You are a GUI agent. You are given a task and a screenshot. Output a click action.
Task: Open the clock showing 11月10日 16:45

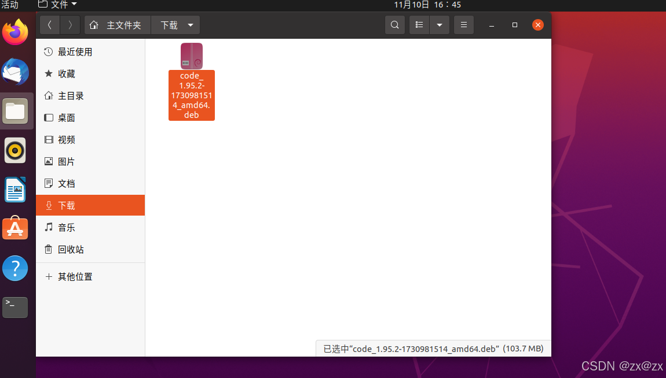427,5
